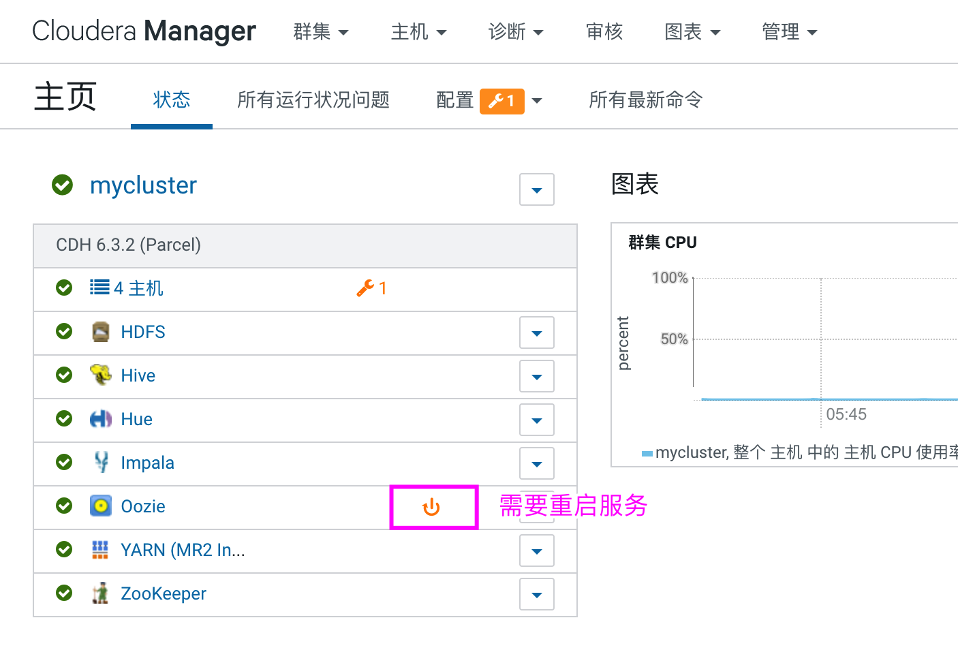Click the Hue service icon
Image resolution: width=958 pixels, height=650 pixels.
coord(101,419)
